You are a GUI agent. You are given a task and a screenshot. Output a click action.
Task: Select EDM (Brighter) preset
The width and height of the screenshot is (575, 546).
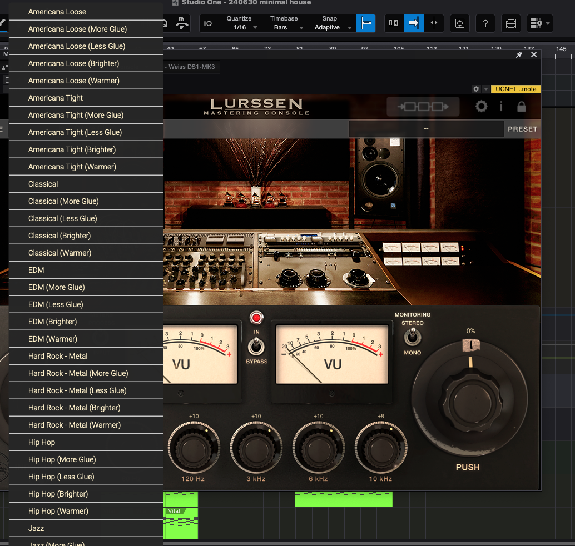coord(86,322)
